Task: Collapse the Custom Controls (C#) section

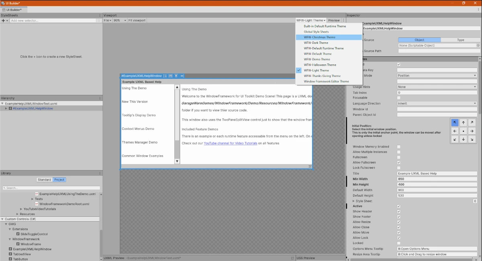Action: click(x=2, y=219)
